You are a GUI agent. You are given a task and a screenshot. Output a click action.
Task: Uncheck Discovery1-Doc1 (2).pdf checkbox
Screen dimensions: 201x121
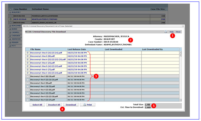tap(28, 63)
